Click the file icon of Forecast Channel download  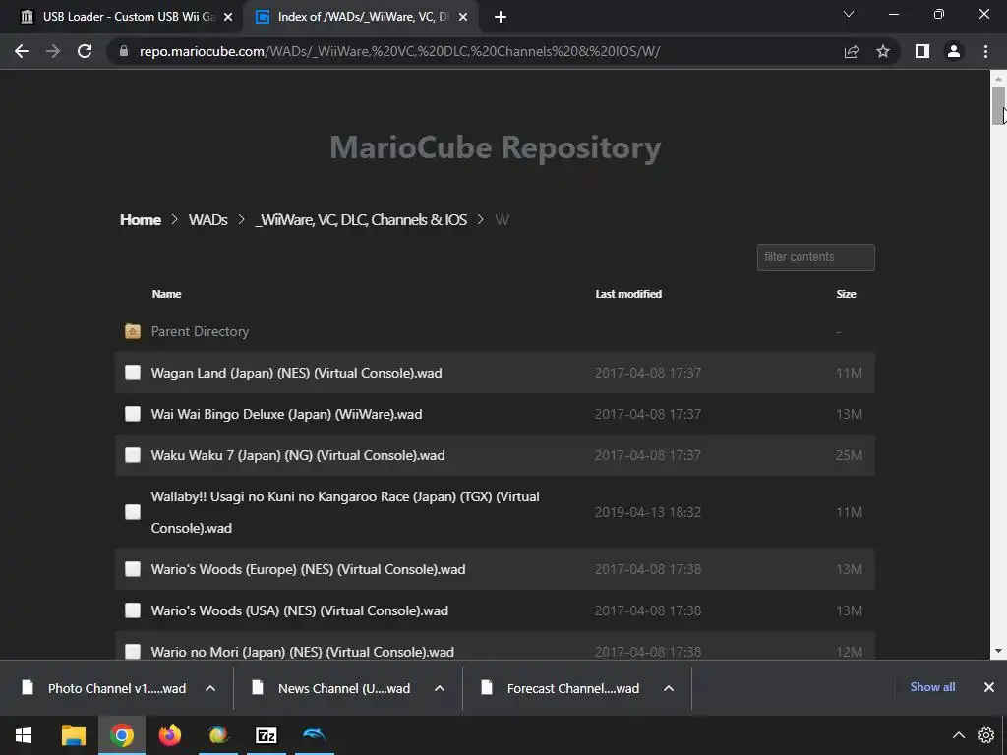click(x=487, y=688)
